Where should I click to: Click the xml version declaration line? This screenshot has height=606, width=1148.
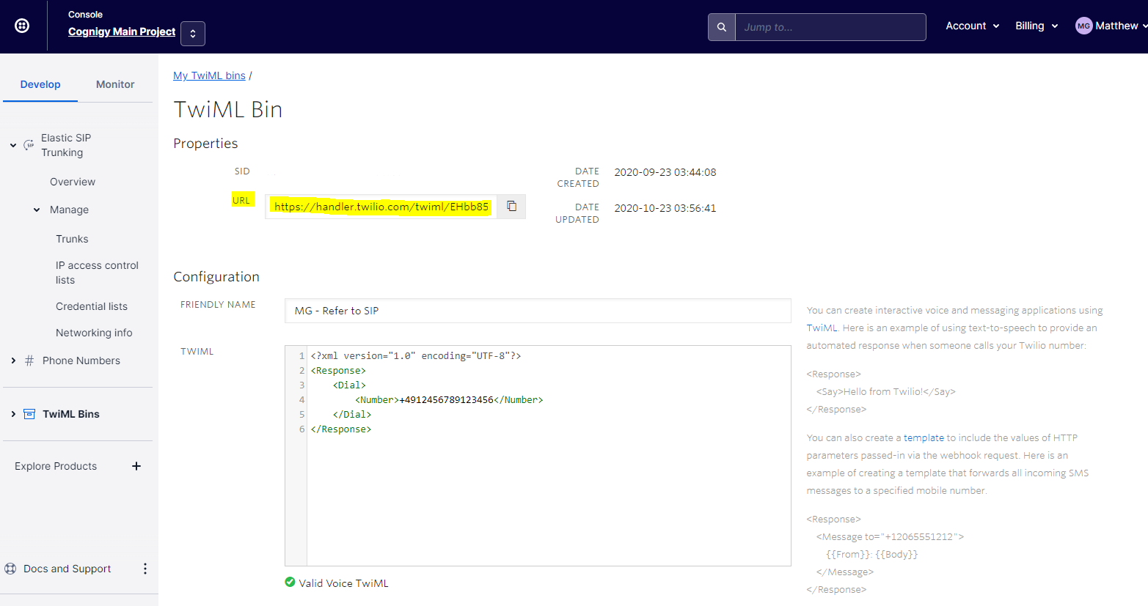416,356
